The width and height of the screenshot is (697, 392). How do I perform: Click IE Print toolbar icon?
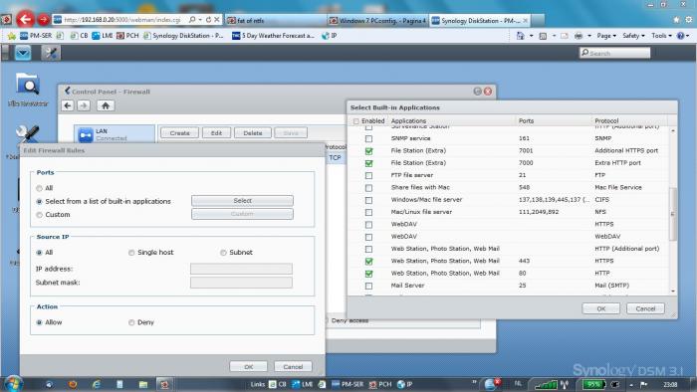point(579,36)
